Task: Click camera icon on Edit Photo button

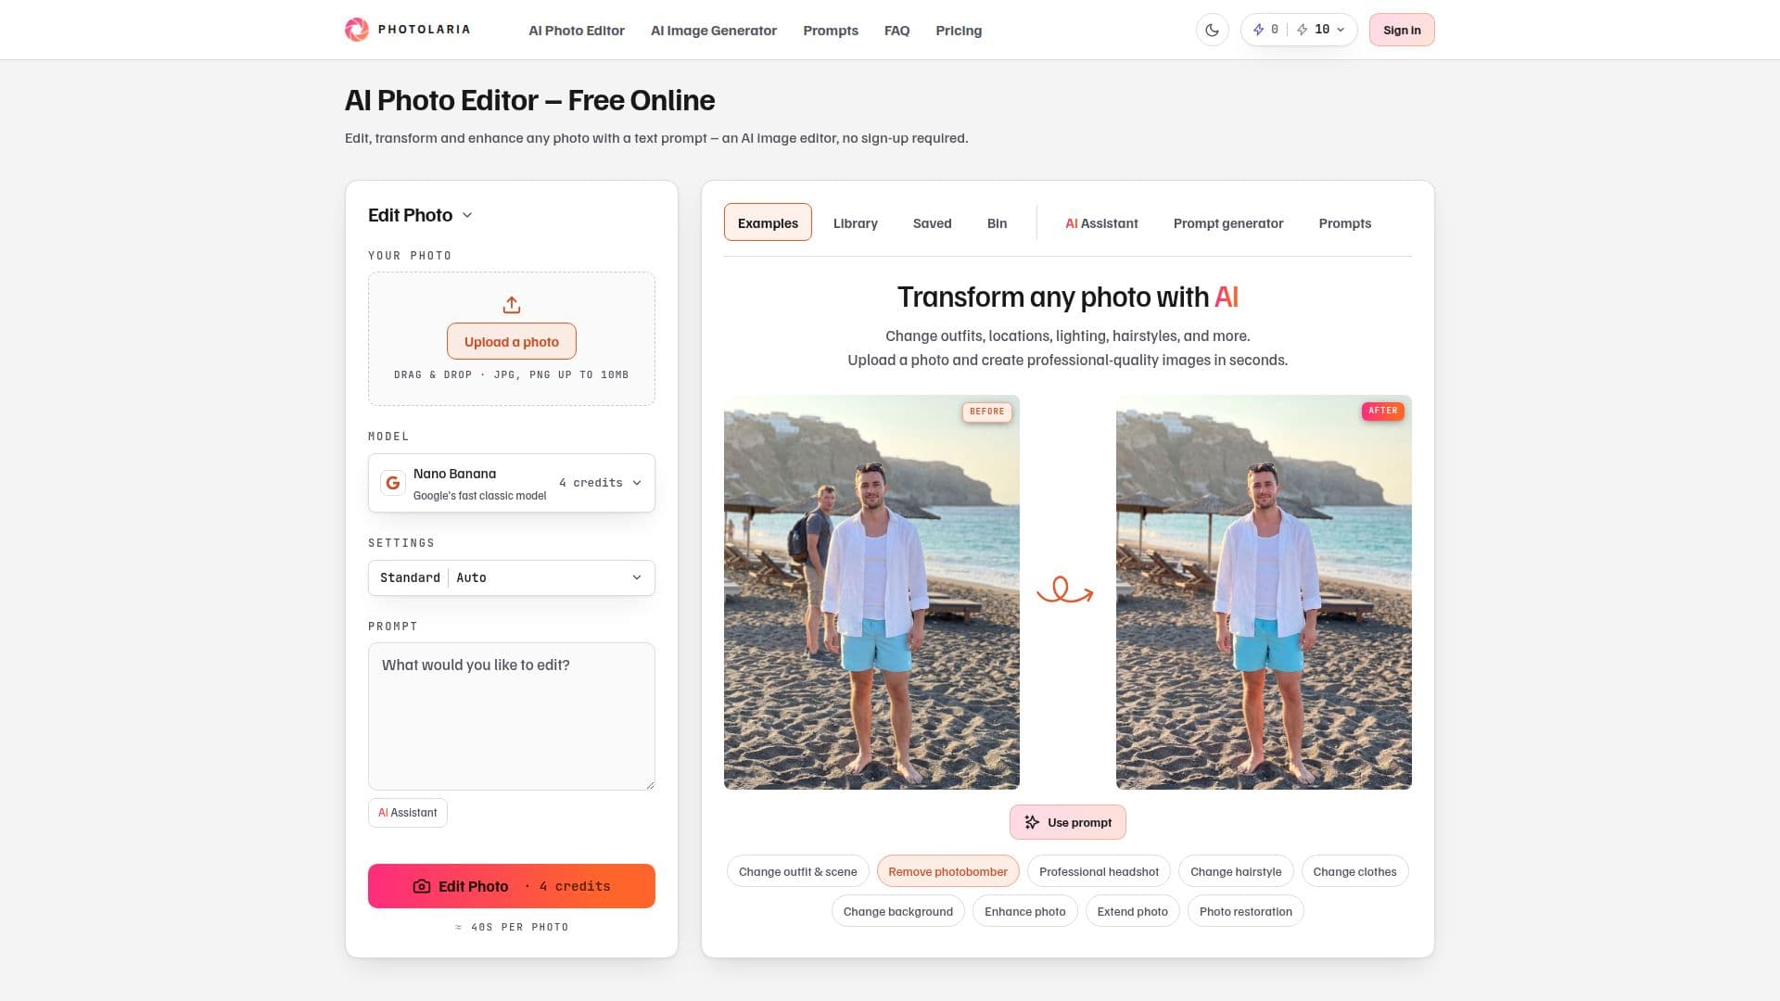Action: 421,886
